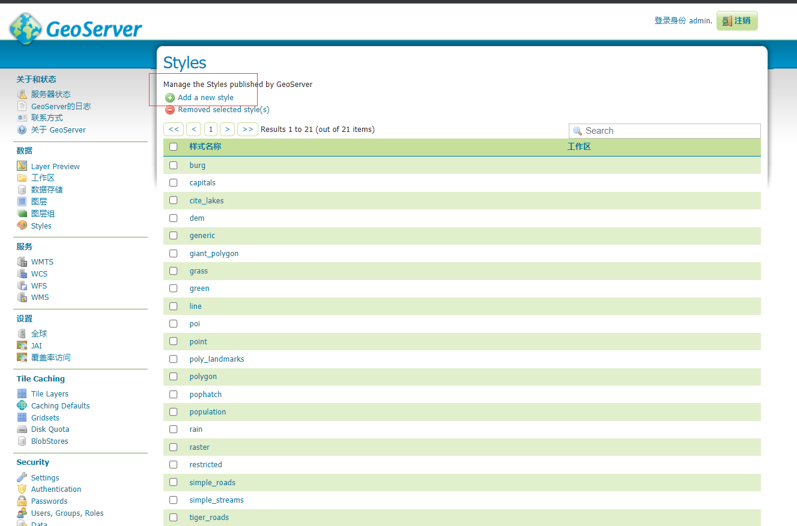Open Disk Quota in Tile Caching menu
The image size is (797, 526).
pos(50,429)
